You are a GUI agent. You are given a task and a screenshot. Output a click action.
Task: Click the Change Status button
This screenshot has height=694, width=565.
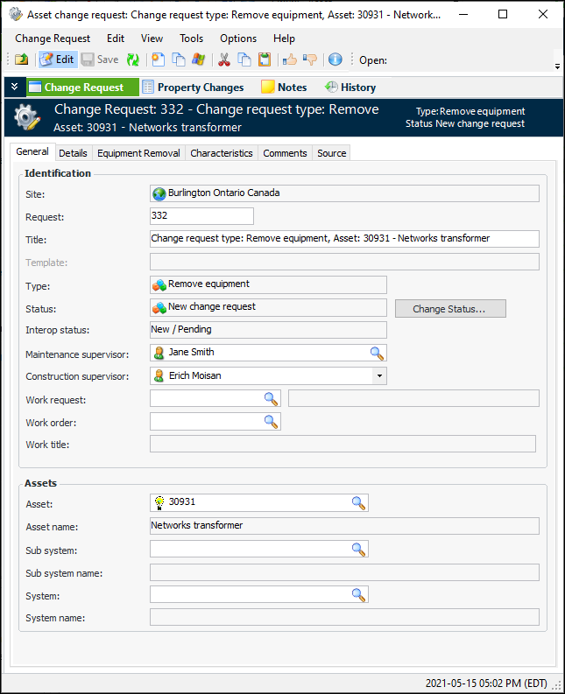450,309
